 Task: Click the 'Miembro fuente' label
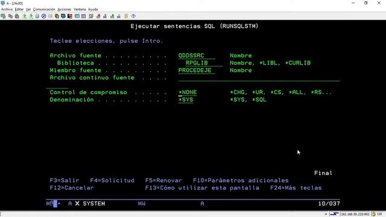pyautogui.click(x=75, y=71)
